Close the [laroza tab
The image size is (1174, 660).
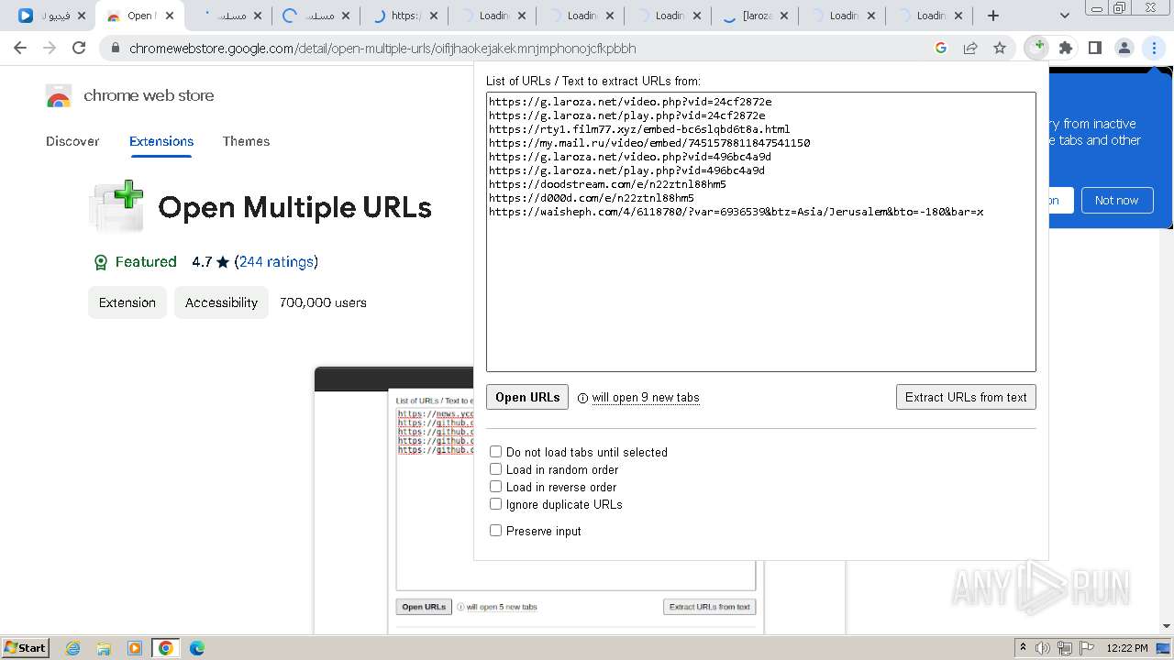click(x=786, y=16)
